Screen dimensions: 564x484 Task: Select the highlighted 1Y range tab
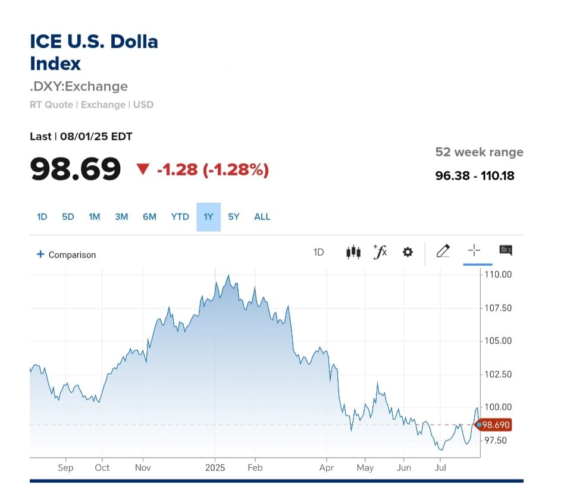click(208, 217)
